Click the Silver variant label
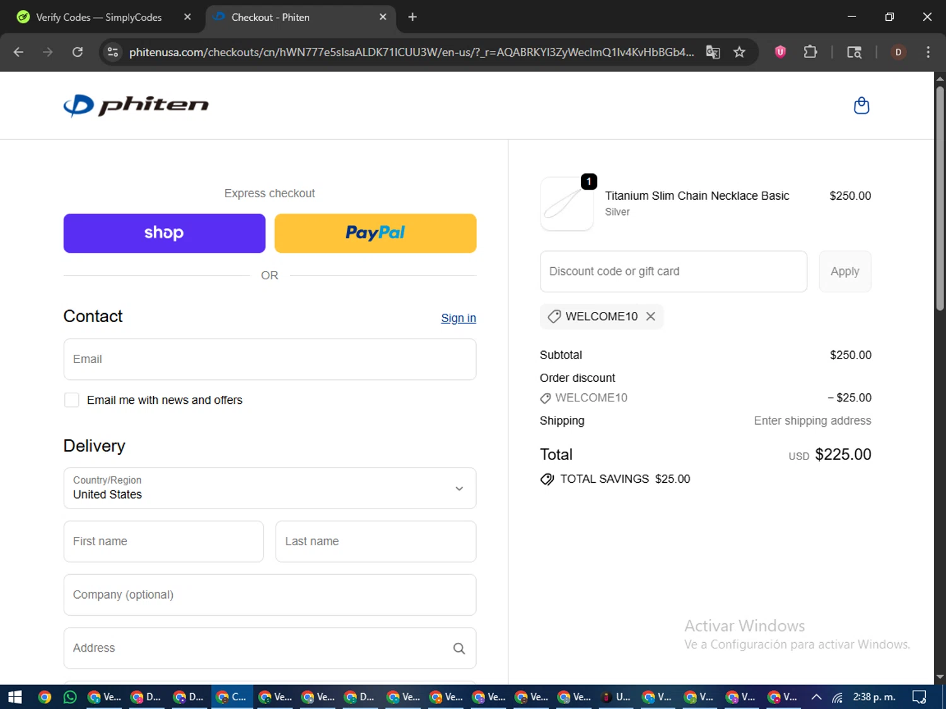Image resolution: width=946 pixels, height=709 pixels. point(617,212)
